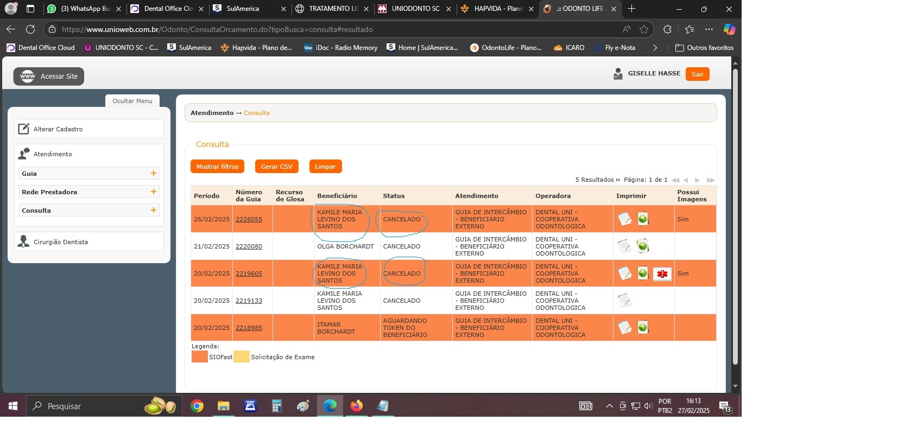Viewport: 911px width, 433px height.
Task: Expand the Guia menu section
Action: pos(154,174)
